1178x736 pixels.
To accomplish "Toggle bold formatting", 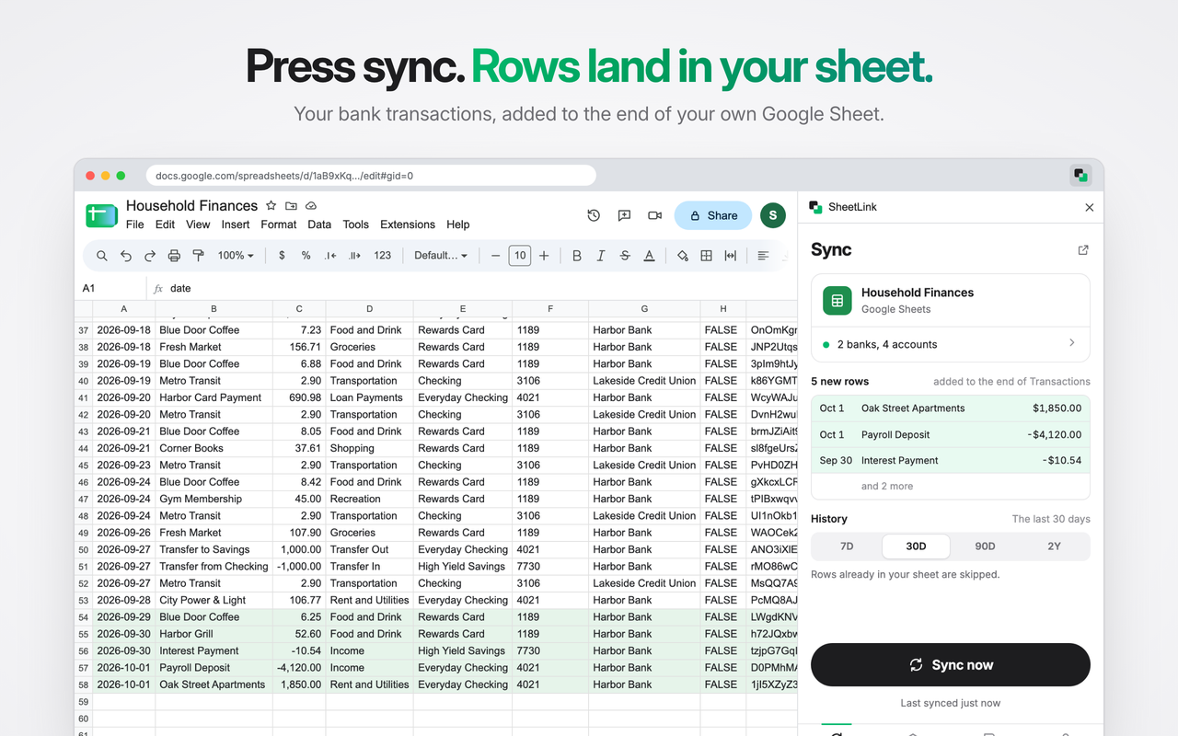I will coord(577,256).
